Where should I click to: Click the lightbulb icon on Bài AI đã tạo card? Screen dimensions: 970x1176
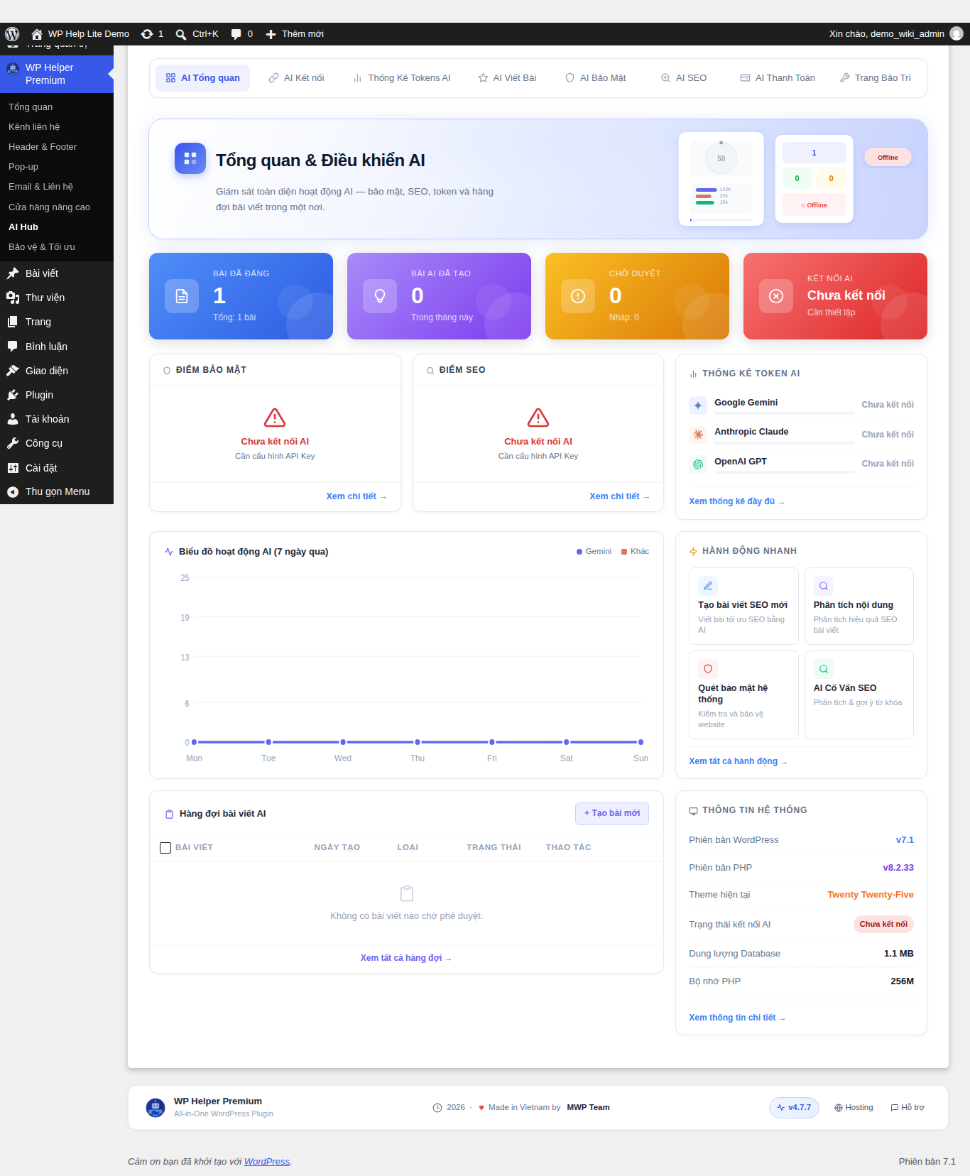click(380, 296)
